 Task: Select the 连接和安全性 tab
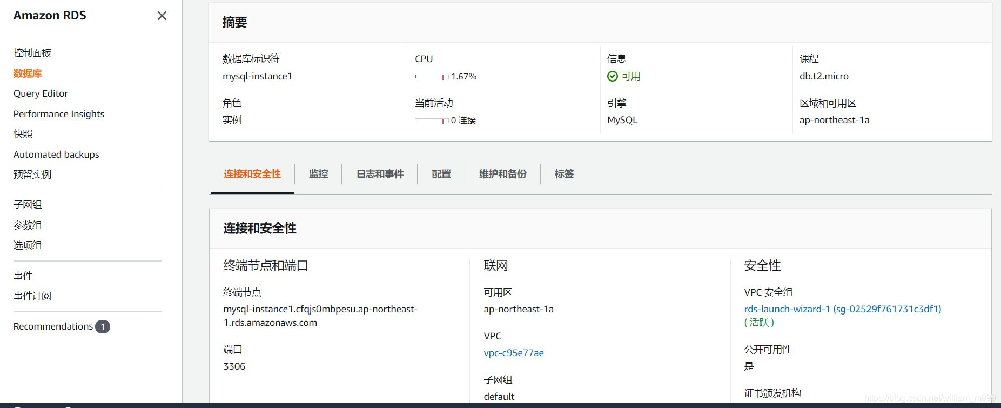coord(252,174)
